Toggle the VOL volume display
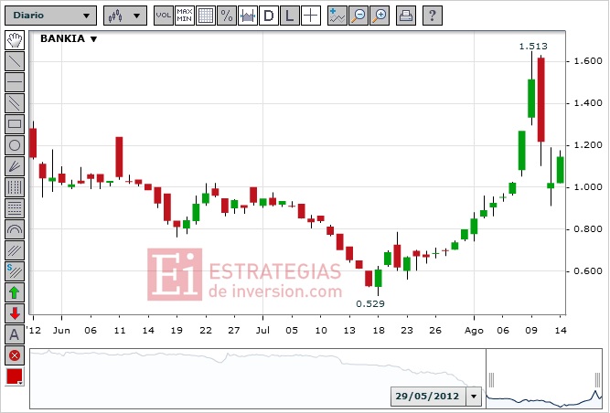This screenshot has width=610, height=413. [164, 16]
